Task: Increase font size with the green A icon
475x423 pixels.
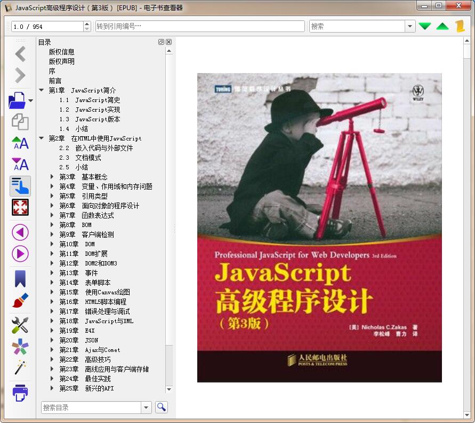Action: 20,143
